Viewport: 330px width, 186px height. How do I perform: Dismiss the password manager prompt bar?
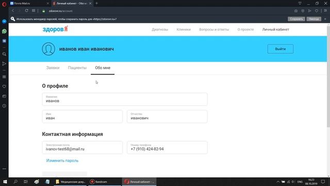[x=325, y=19]
